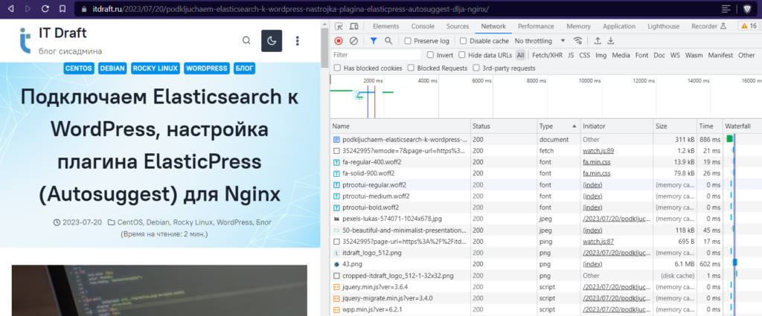Switch to the Console tab
The height and width of the screenshot is (316, 762).
[x=423, y=26]
